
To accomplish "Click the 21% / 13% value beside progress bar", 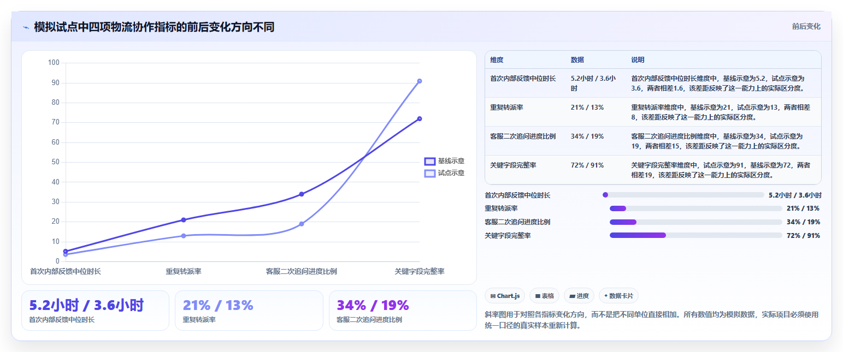I will (803, 208).
